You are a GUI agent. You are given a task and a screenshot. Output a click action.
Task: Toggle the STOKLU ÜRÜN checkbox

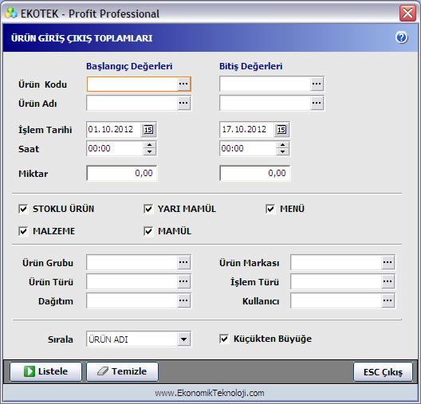click(23, 209)
